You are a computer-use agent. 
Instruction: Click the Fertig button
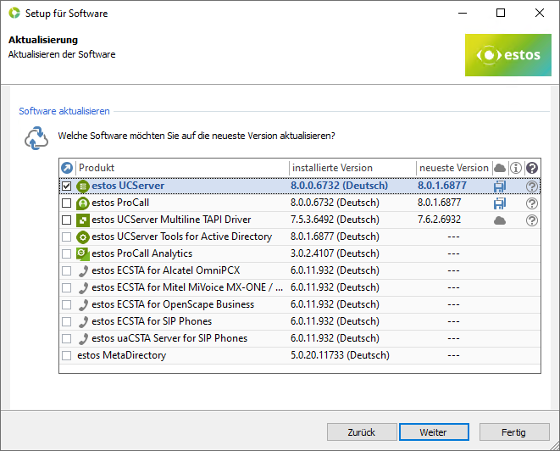tap(513, 432)
